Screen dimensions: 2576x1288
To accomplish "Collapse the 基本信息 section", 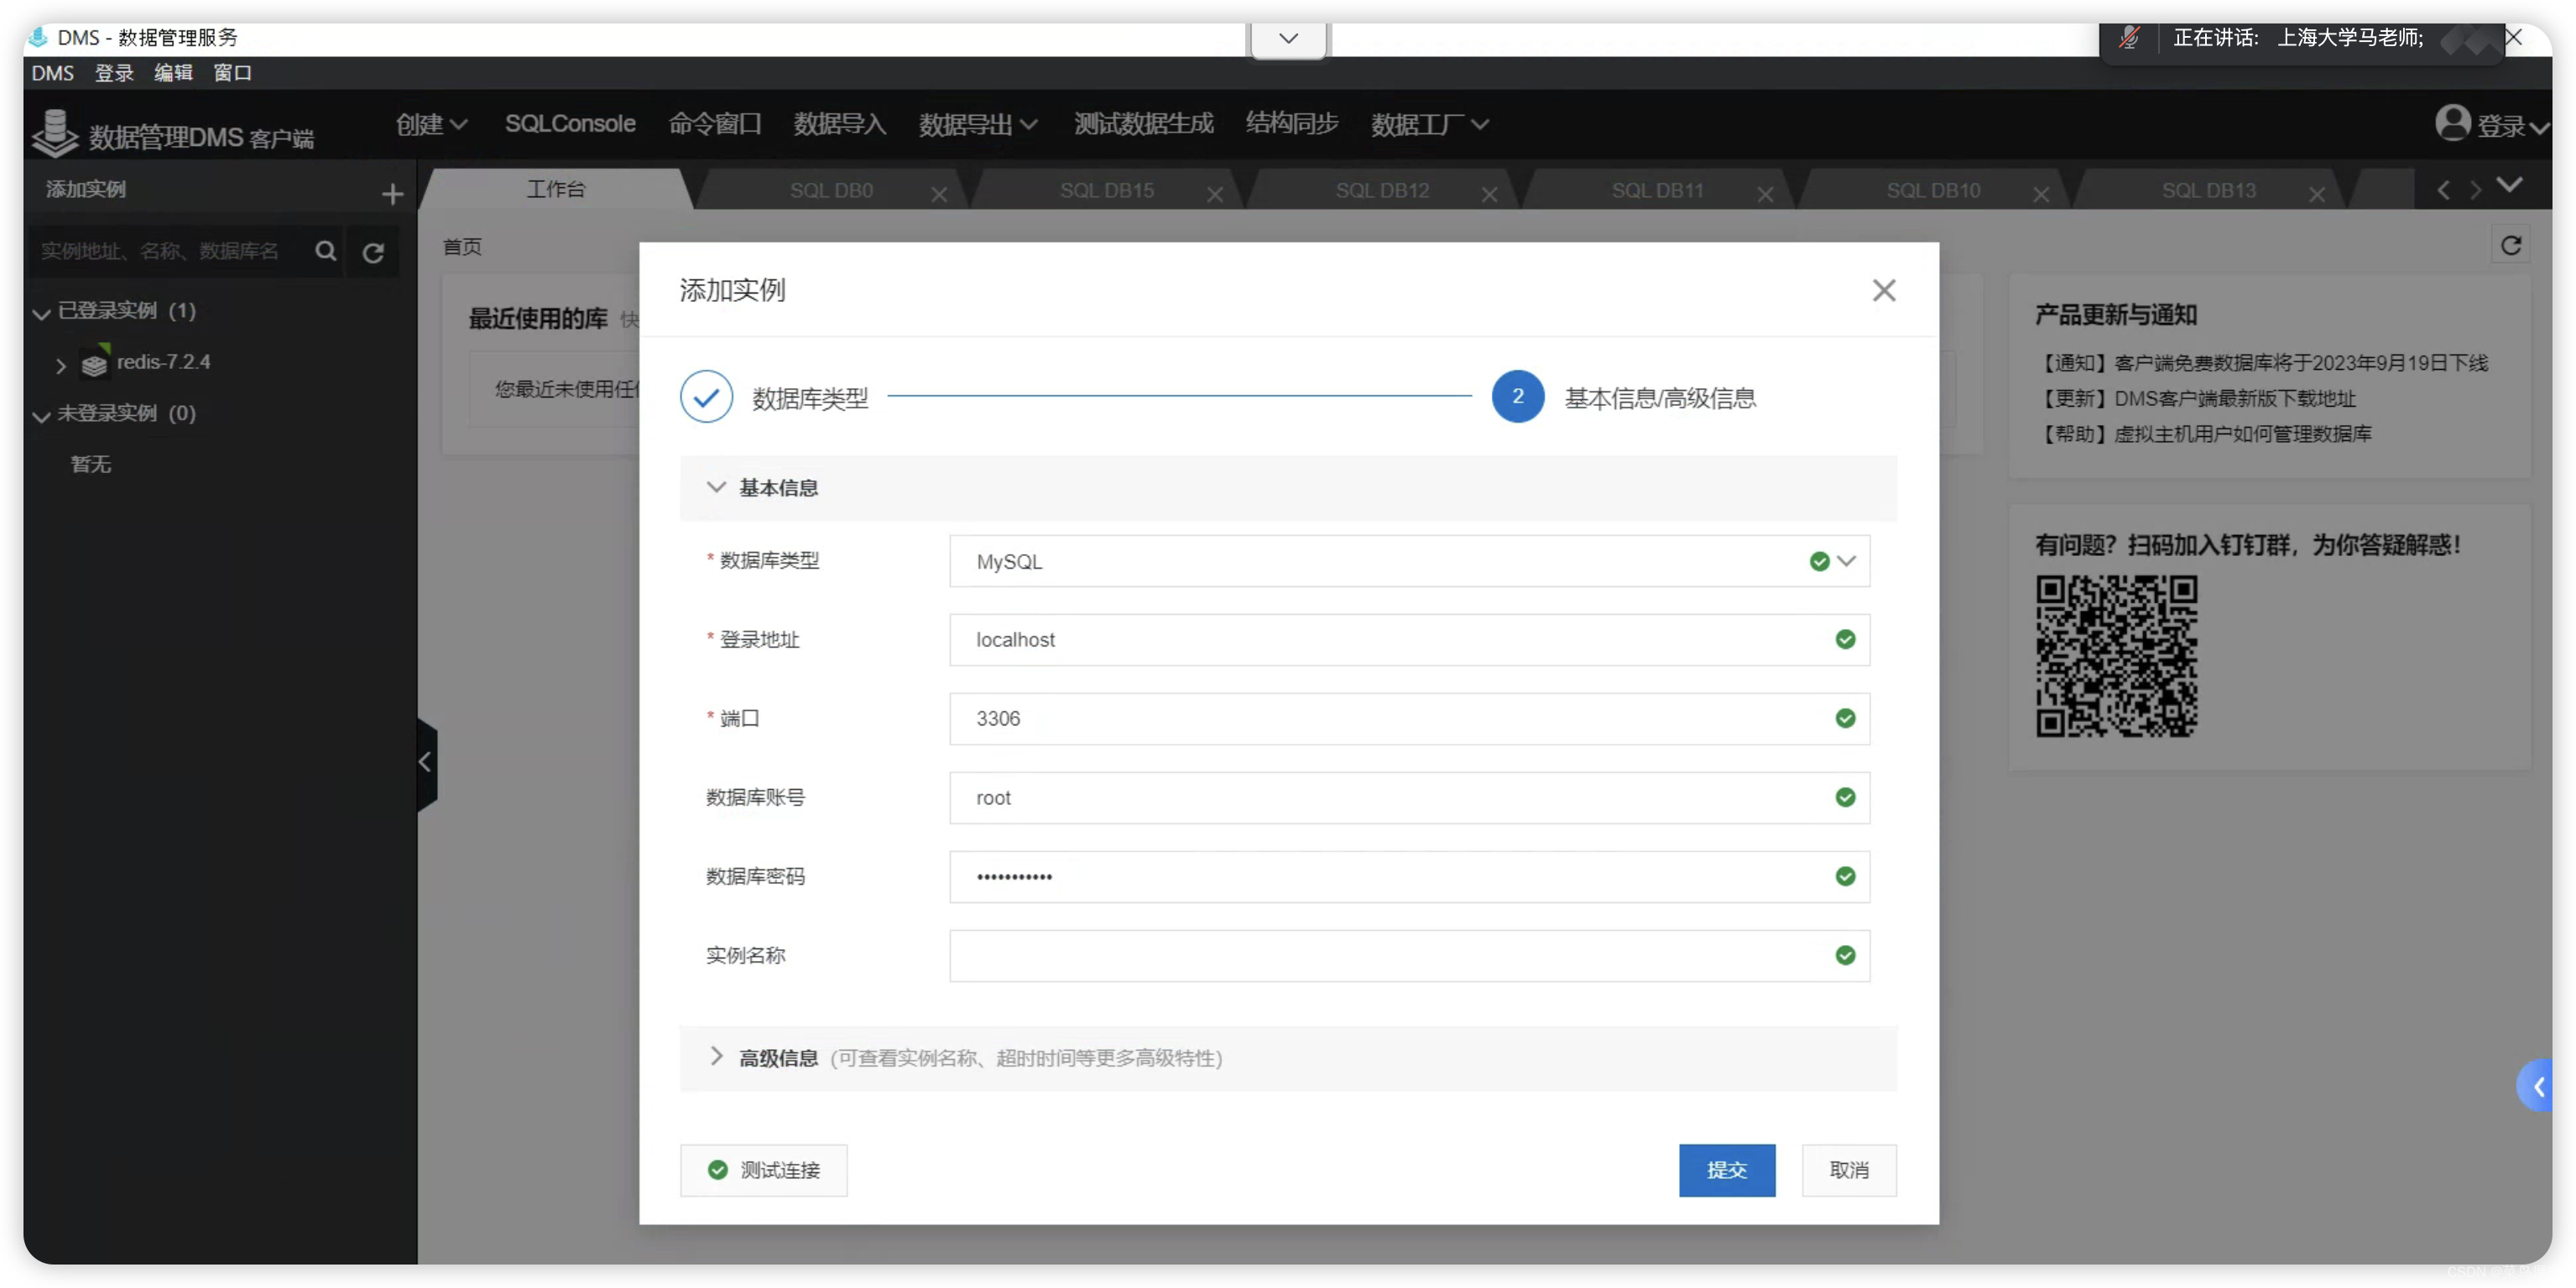I will (x=716, y=488).
